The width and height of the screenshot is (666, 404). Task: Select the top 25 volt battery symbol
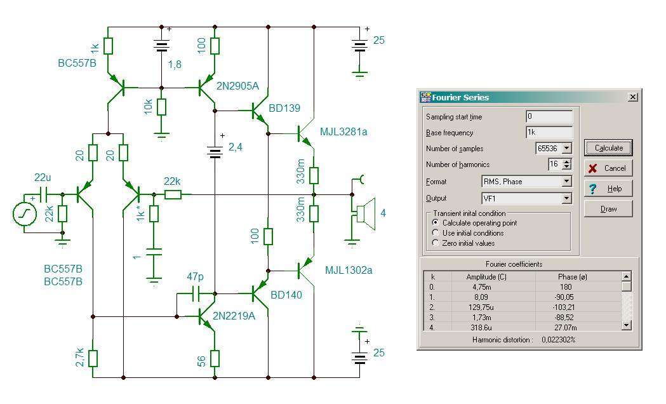(360, 46)
